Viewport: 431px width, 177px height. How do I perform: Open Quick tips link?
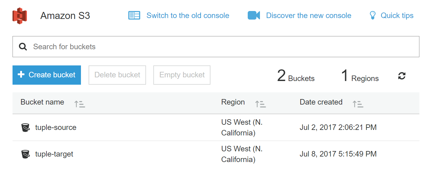click(x=397, y=16)
